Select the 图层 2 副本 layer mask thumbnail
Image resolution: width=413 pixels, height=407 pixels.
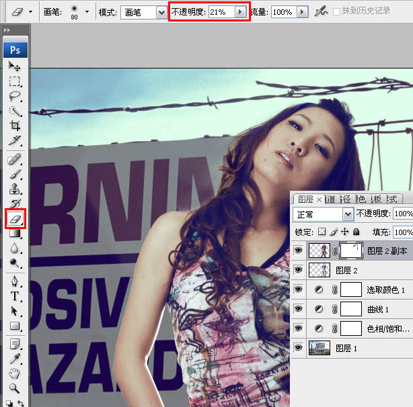pyautogui.click(x=351, y=251)
